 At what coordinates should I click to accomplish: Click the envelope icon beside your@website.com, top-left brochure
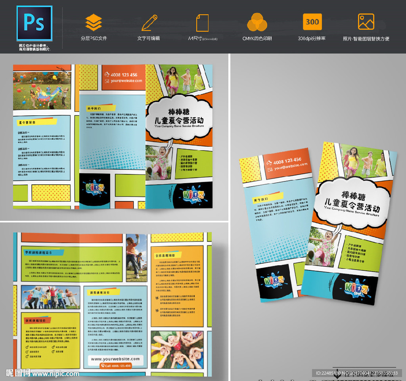click(107, 81)
